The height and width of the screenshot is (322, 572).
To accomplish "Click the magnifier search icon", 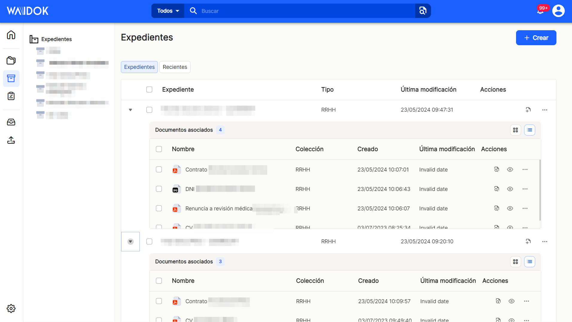I will (x=193, y=11).
